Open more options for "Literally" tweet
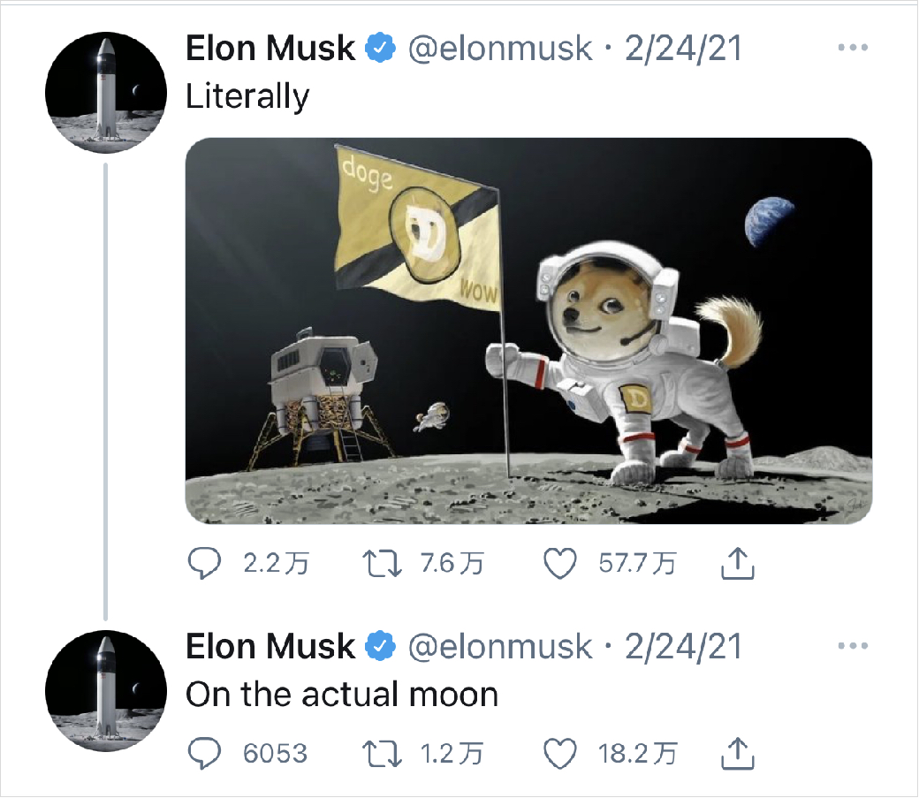This screenshot has height=798, width=919. coord(852,48)
